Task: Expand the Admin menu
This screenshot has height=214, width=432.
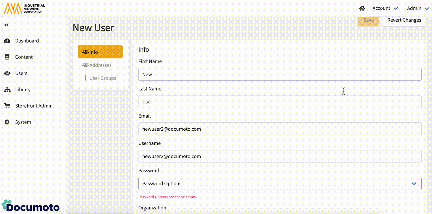Action: click(418, 8)
